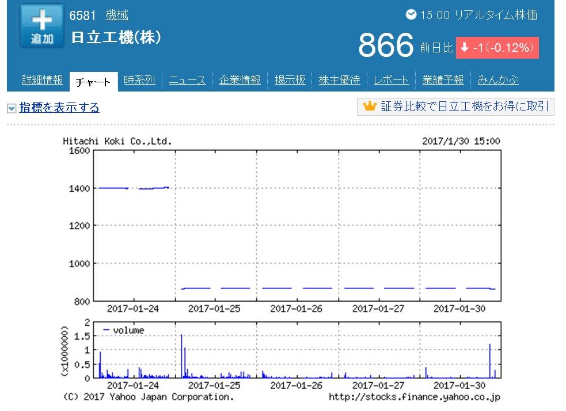Click the (C) 2017 Yahoo Japan Corporation text
Viewport: 566px width, 411px height.
point(149,397)
